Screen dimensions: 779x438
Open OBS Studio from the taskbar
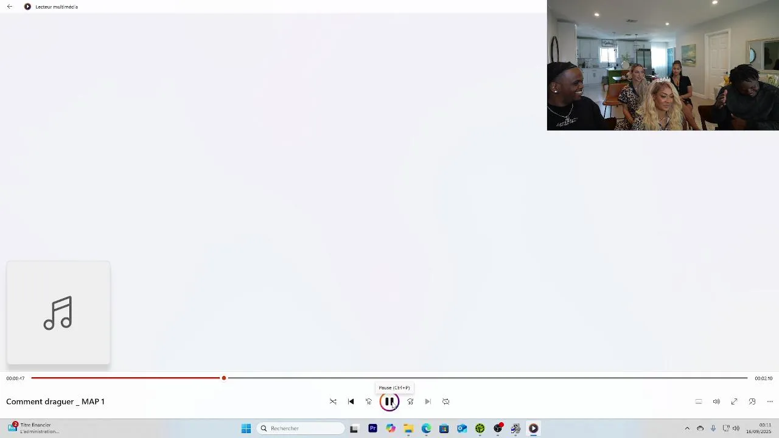point(498,428)
